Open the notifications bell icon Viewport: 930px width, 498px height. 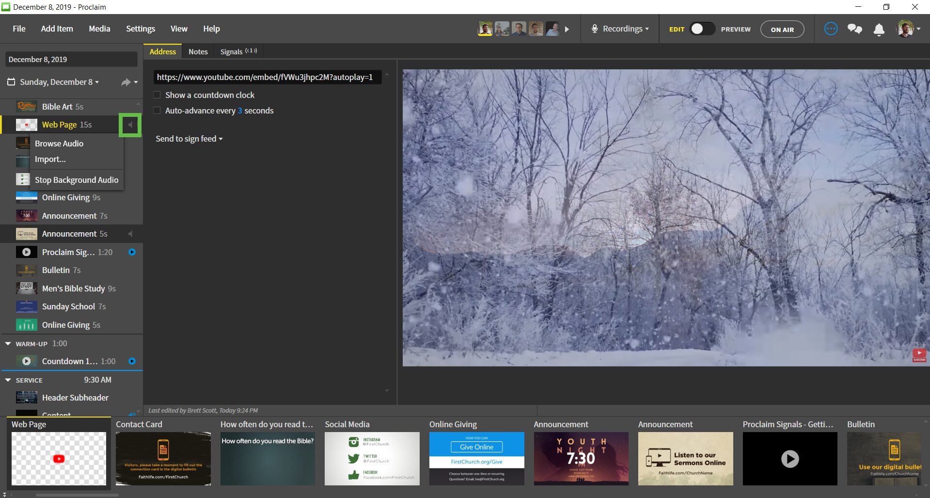(879, 30)
